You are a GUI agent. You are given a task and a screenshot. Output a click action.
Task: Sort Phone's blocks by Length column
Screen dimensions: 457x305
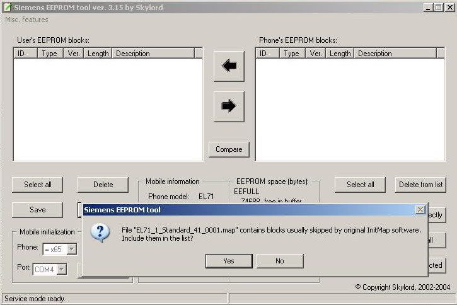[340, 54]
